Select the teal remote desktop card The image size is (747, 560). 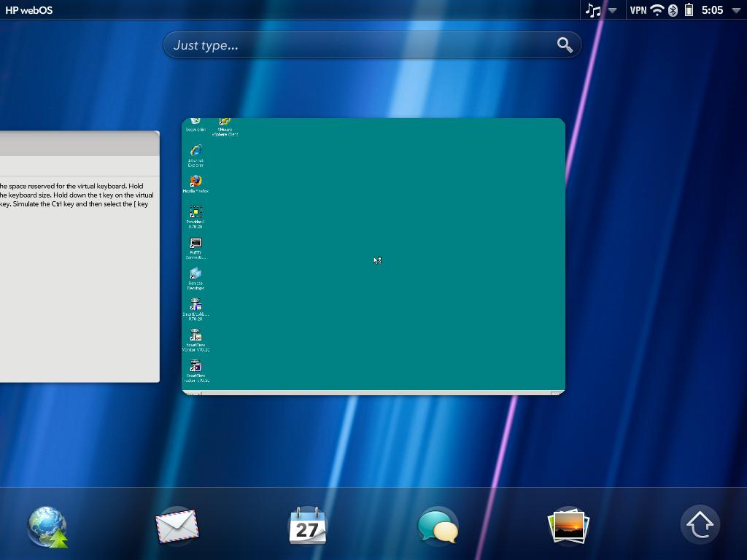point(373,257)
